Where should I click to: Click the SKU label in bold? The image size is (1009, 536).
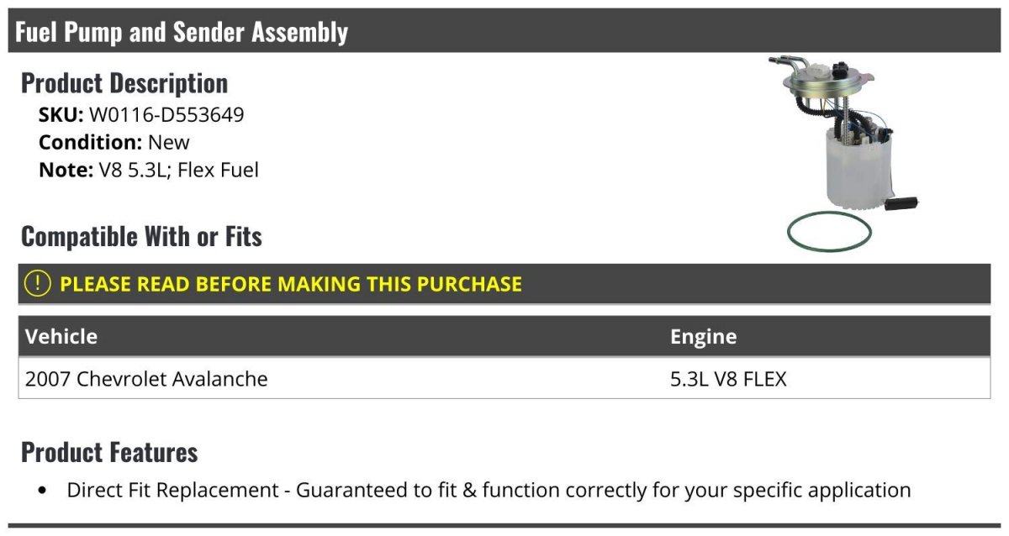coord(61,114)
